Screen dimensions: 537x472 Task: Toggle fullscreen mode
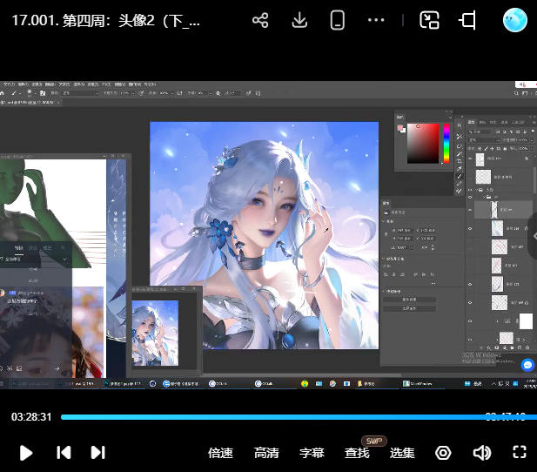click(520, 453)
